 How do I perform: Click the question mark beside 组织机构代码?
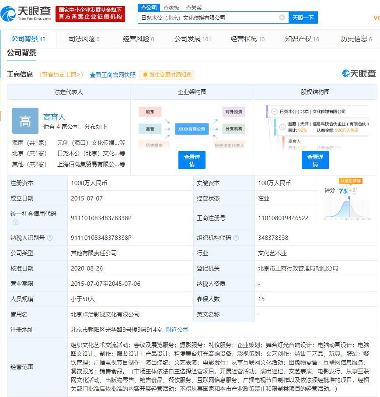point(237,238)
